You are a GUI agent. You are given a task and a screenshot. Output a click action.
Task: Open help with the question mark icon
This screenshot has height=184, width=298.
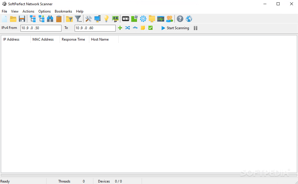click(x=180, y=19)
